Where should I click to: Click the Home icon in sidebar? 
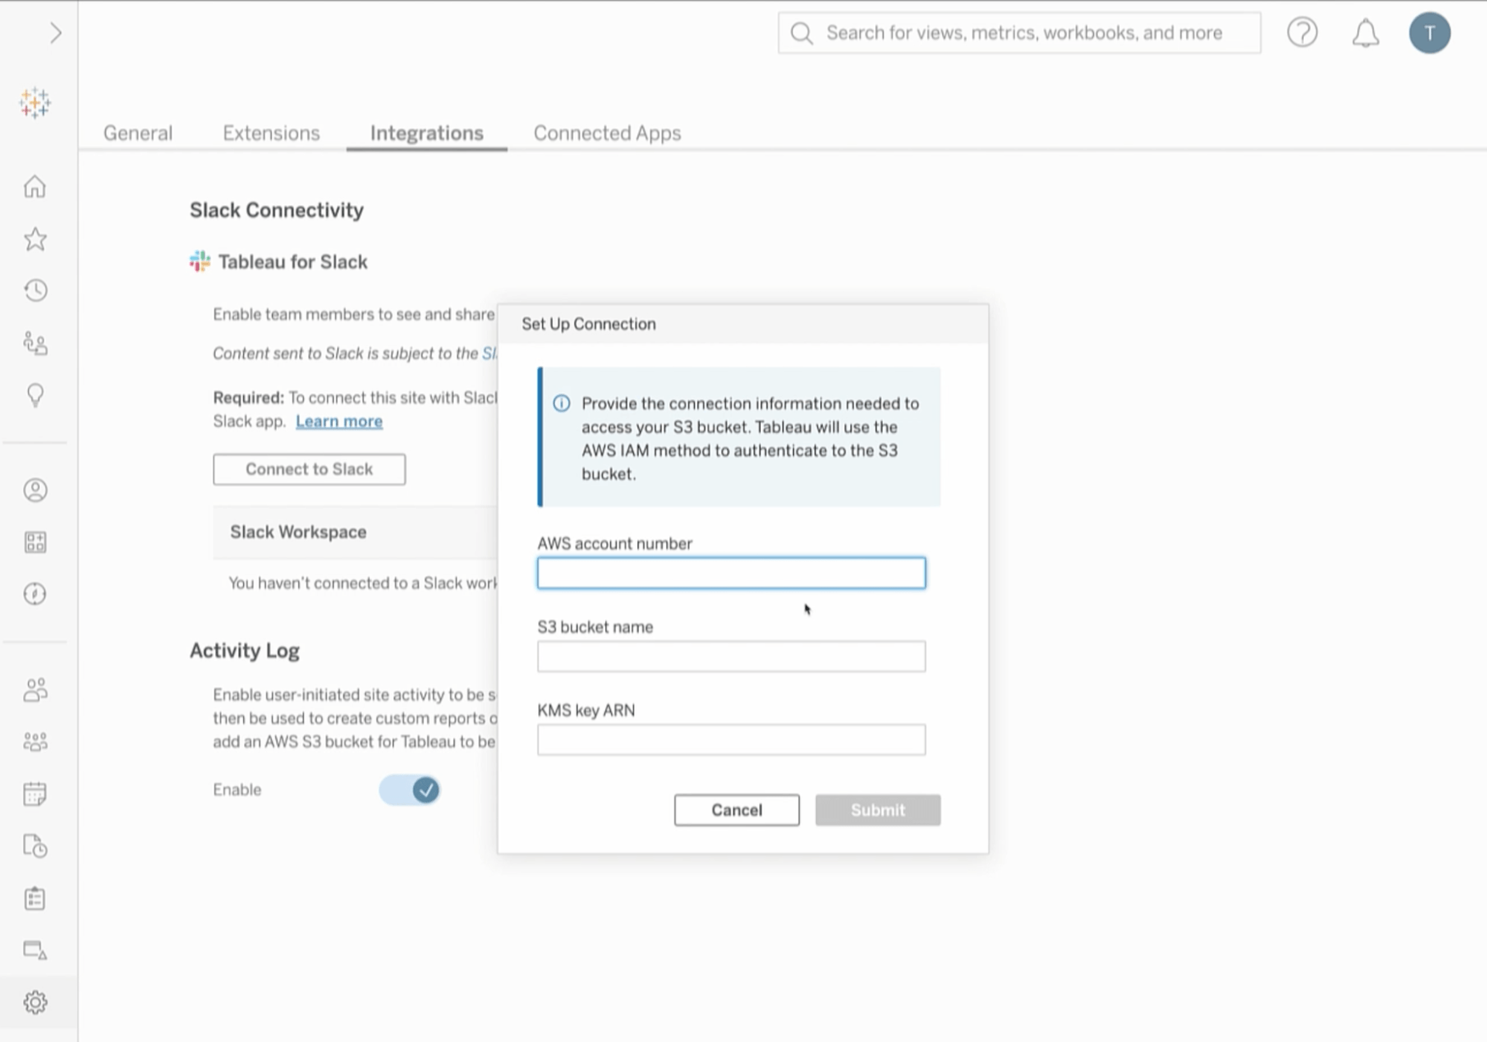[x=35, y=187]
